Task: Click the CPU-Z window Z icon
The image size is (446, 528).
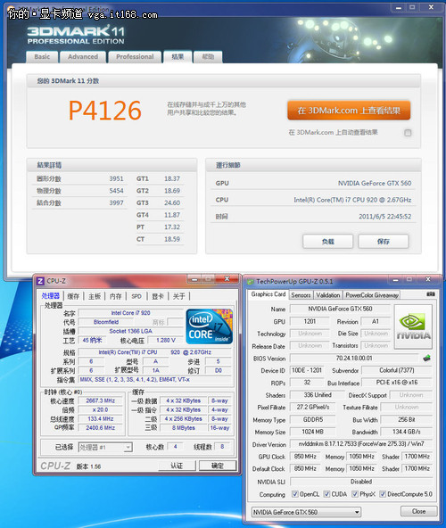Action: 40,281
